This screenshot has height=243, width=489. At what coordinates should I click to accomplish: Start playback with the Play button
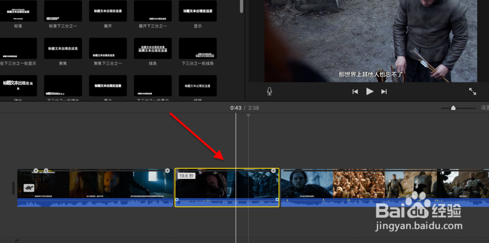(x=370, y=91)
